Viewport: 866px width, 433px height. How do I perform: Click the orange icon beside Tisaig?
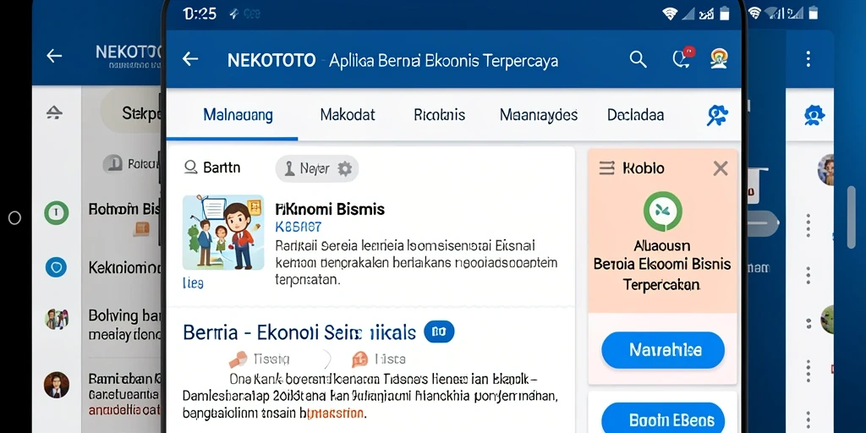point(238,359)
